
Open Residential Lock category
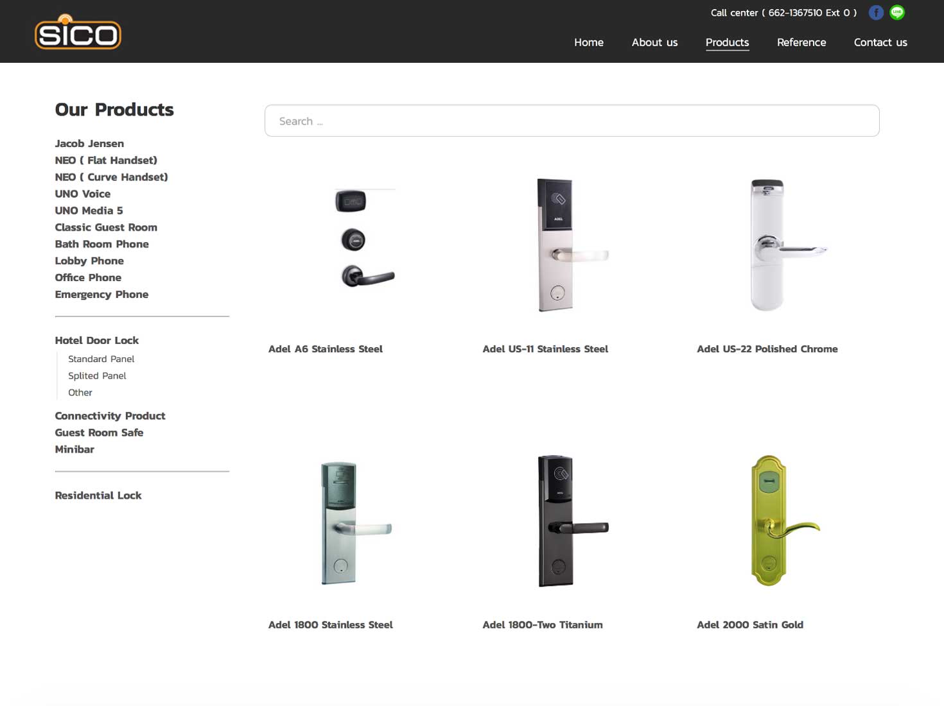tap(98, 495)
